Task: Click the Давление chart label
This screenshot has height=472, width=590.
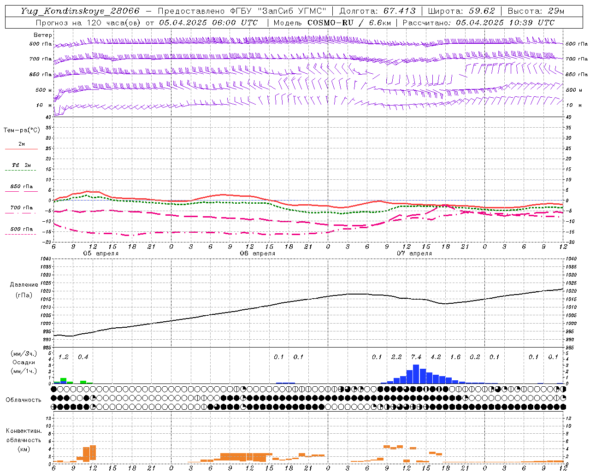Action: click(x=24, y=285)
